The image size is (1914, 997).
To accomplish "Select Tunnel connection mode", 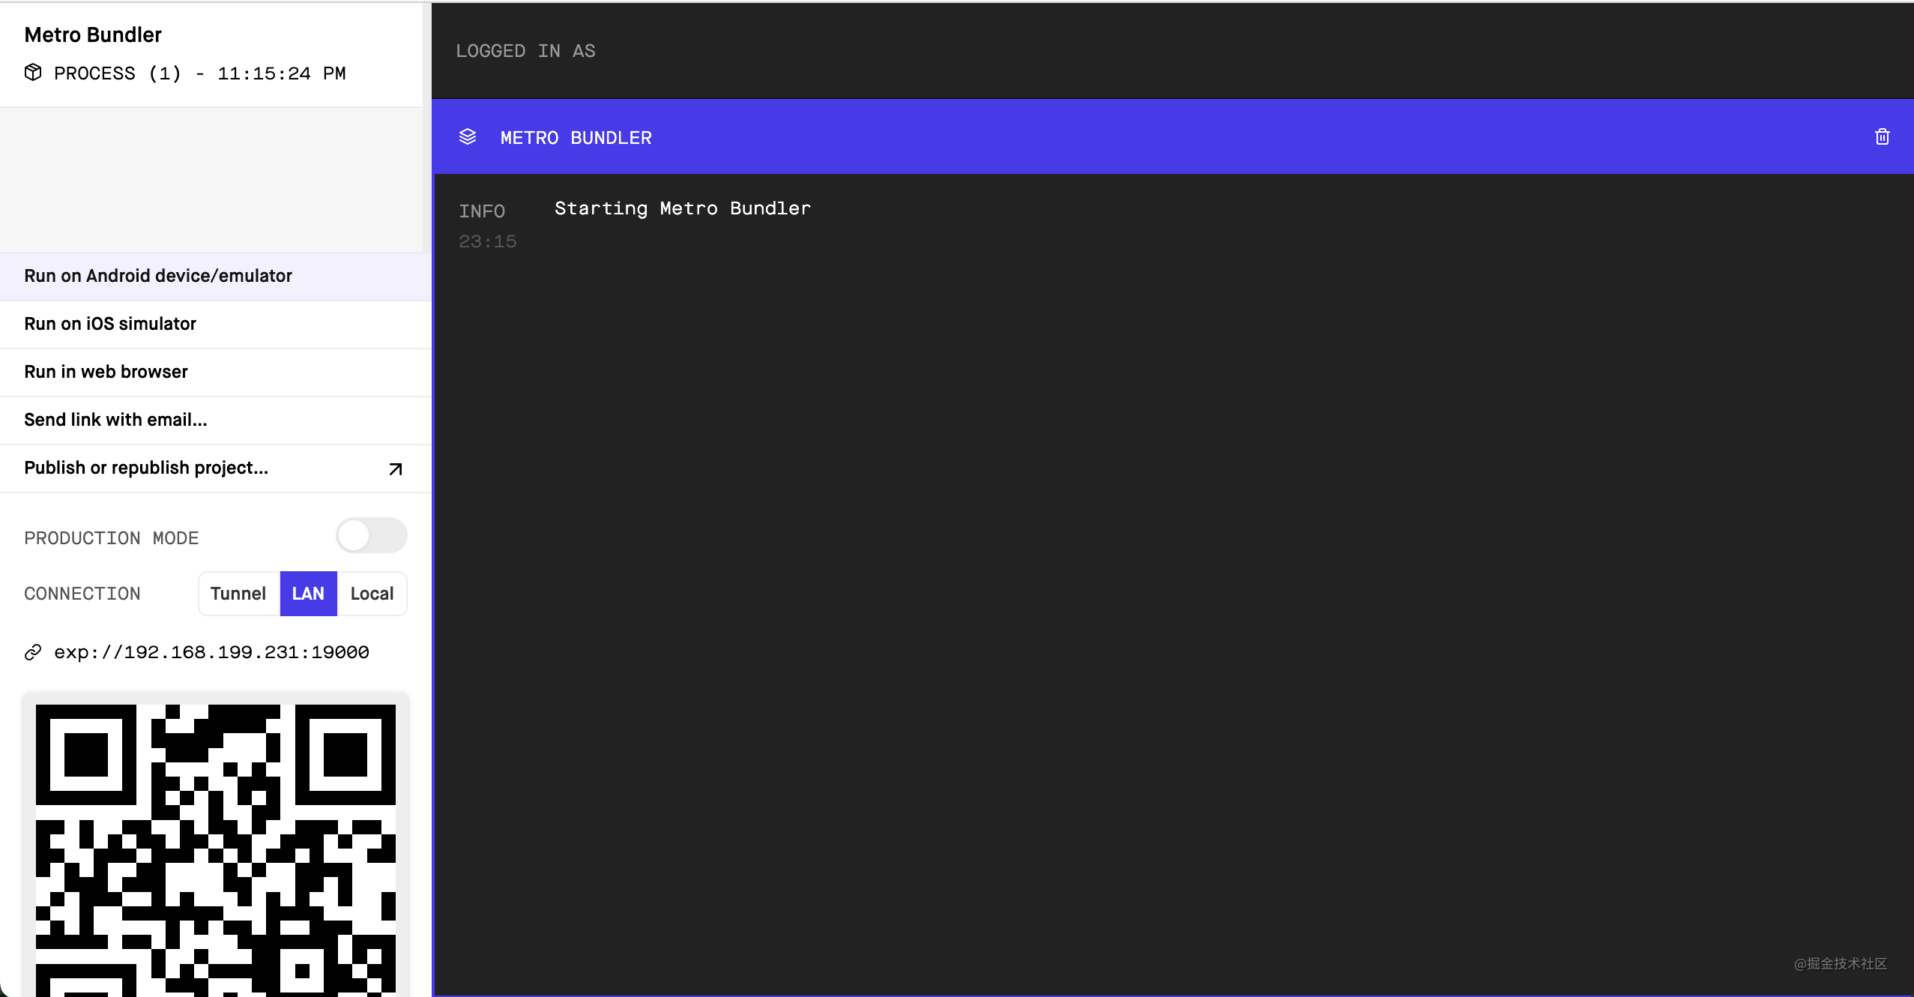I will tap(235, 593).
